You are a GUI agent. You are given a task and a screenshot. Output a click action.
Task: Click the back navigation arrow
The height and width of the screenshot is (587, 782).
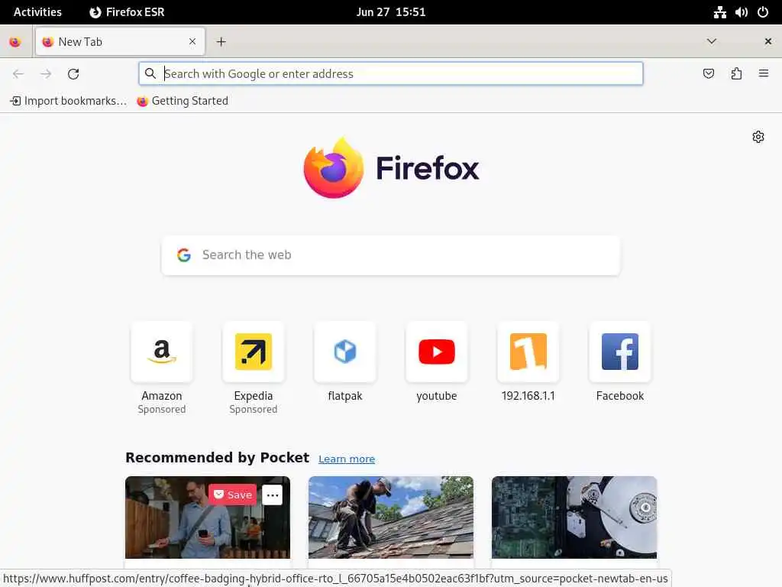[18, 74]
